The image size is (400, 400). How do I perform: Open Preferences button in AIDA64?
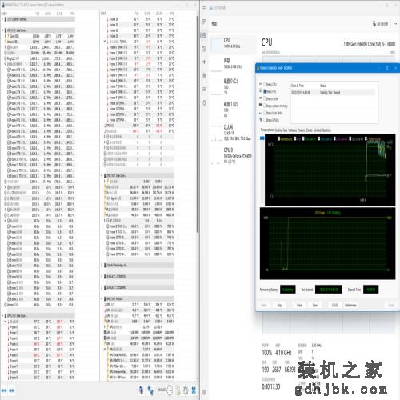(x=350, y=305)
